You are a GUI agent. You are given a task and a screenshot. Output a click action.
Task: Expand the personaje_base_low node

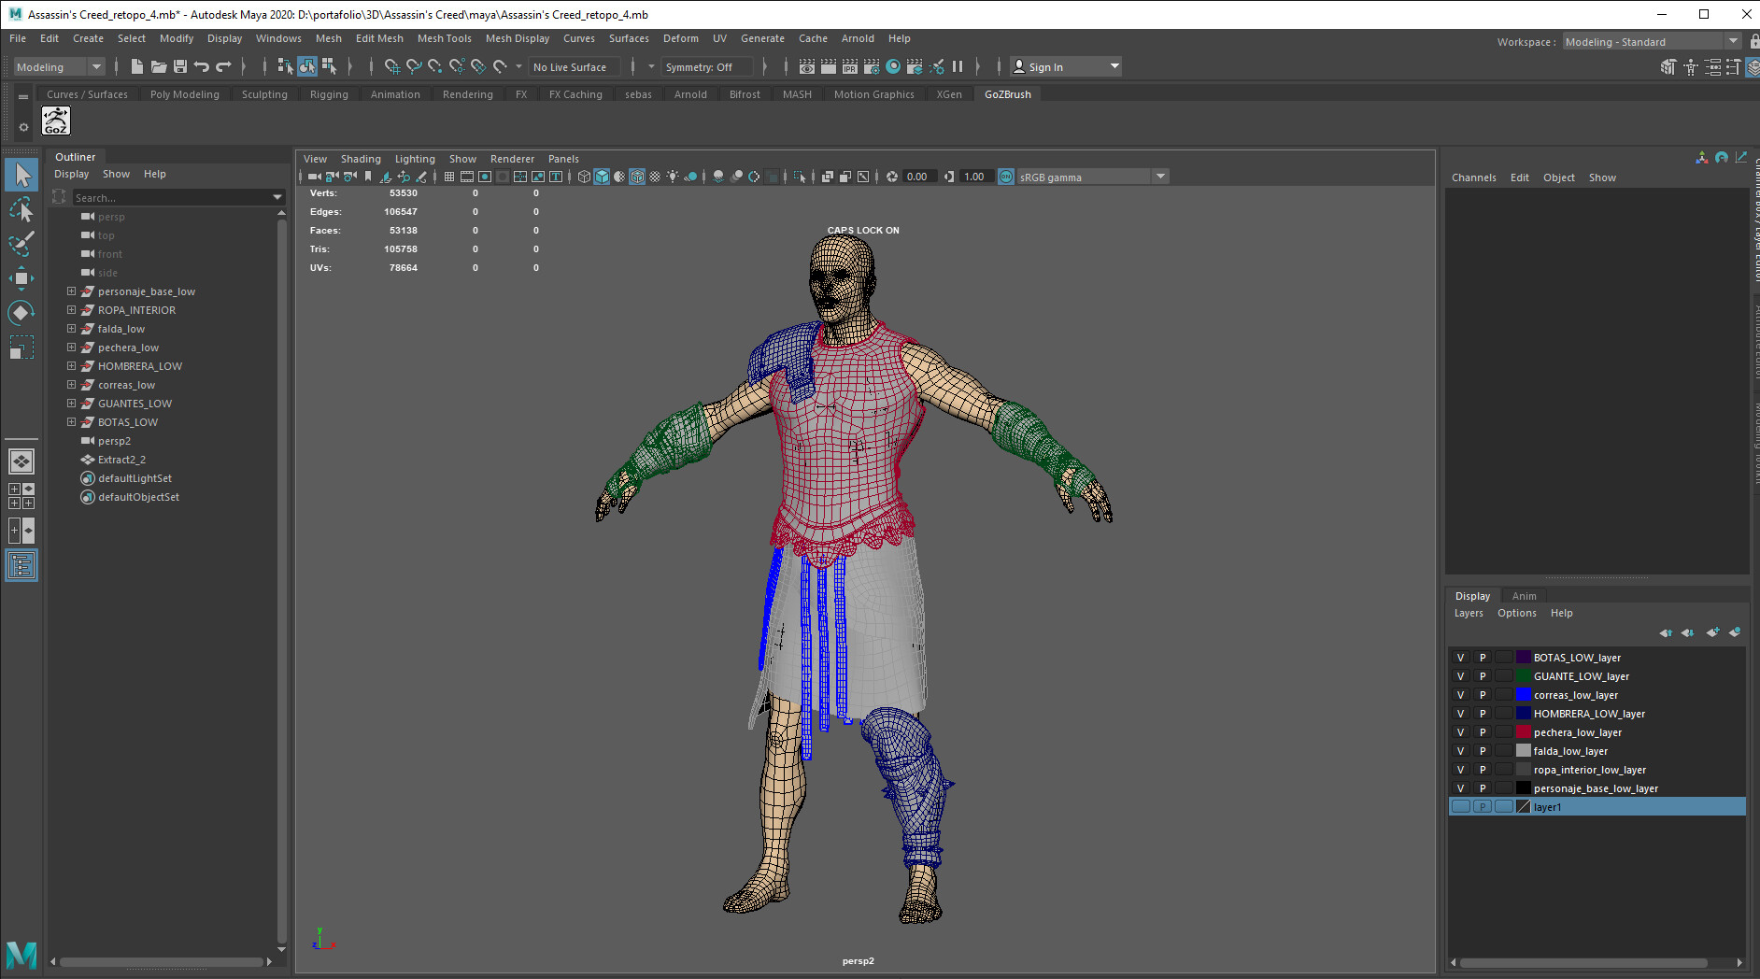click(71, 291)
